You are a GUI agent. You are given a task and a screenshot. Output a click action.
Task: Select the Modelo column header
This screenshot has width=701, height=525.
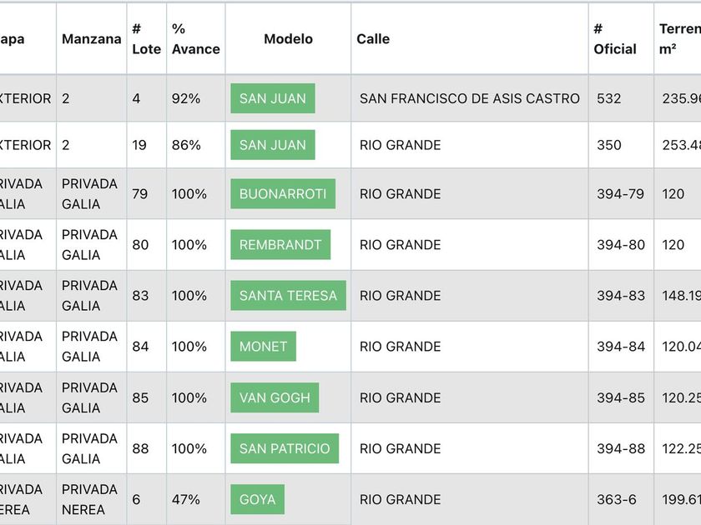tap(288, 39)
